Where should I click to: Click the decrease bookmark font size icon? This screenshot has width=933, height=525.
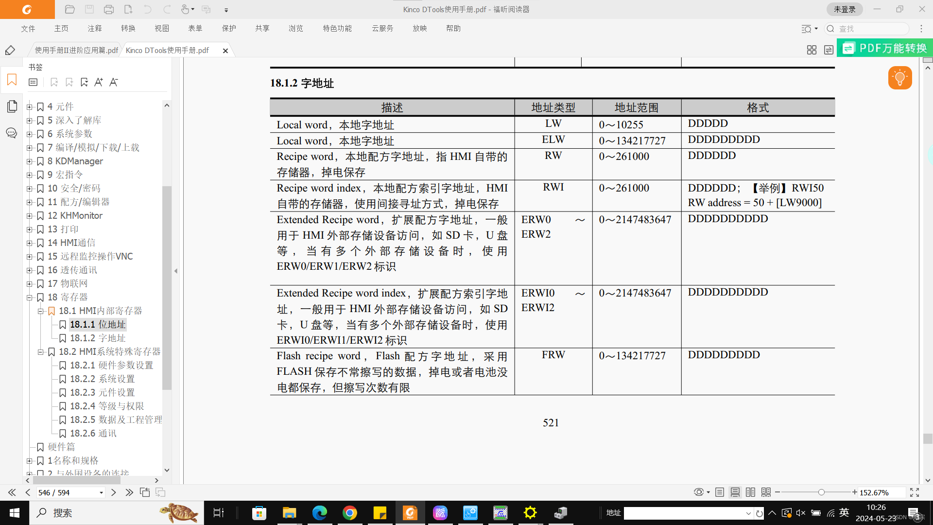[x=114, y=82]
